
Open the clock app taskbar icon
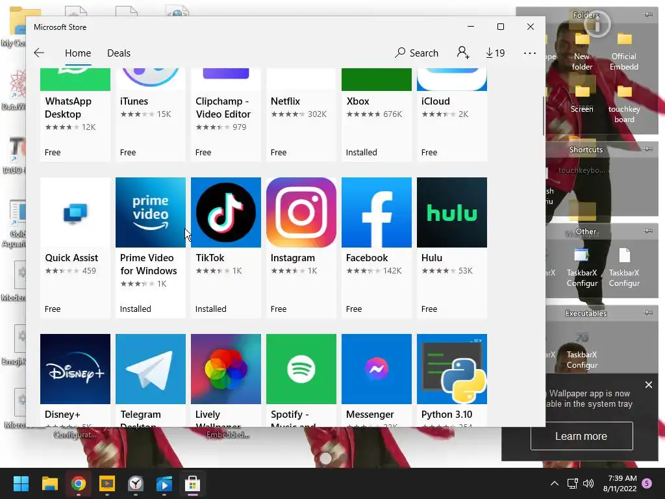[136, 483]
